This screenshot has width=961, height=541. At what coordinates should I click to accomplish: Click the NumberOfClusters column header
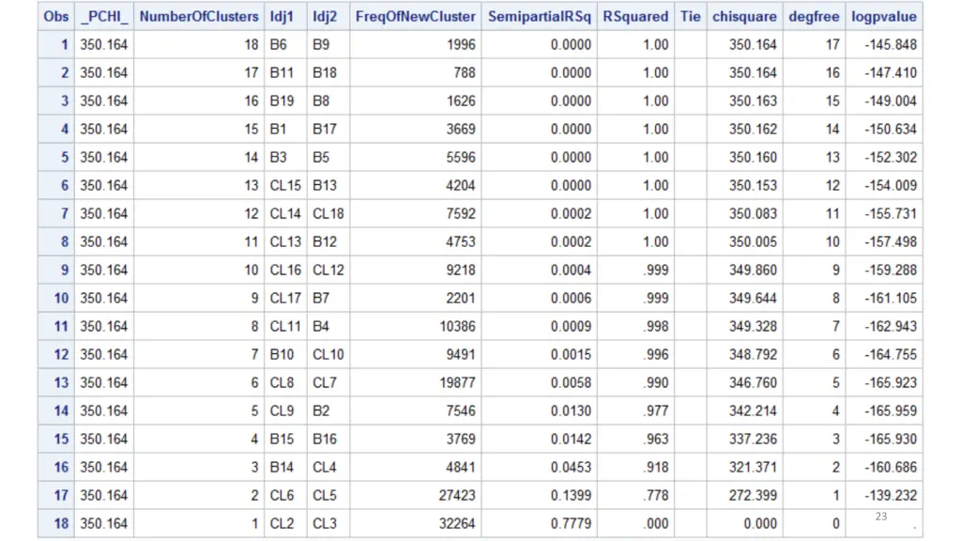point(199,17)
